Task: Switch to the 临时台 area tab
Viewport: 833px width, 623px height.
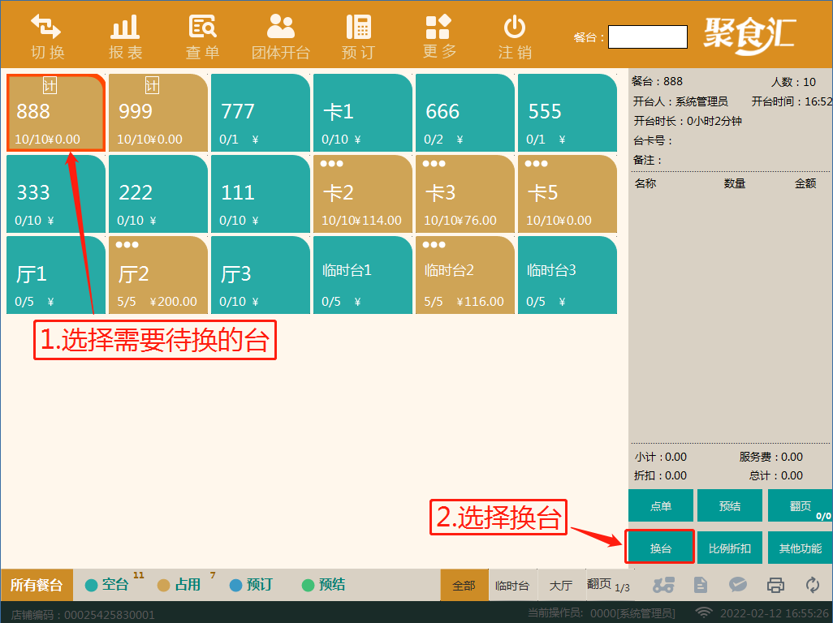Action: pos(512,586)
